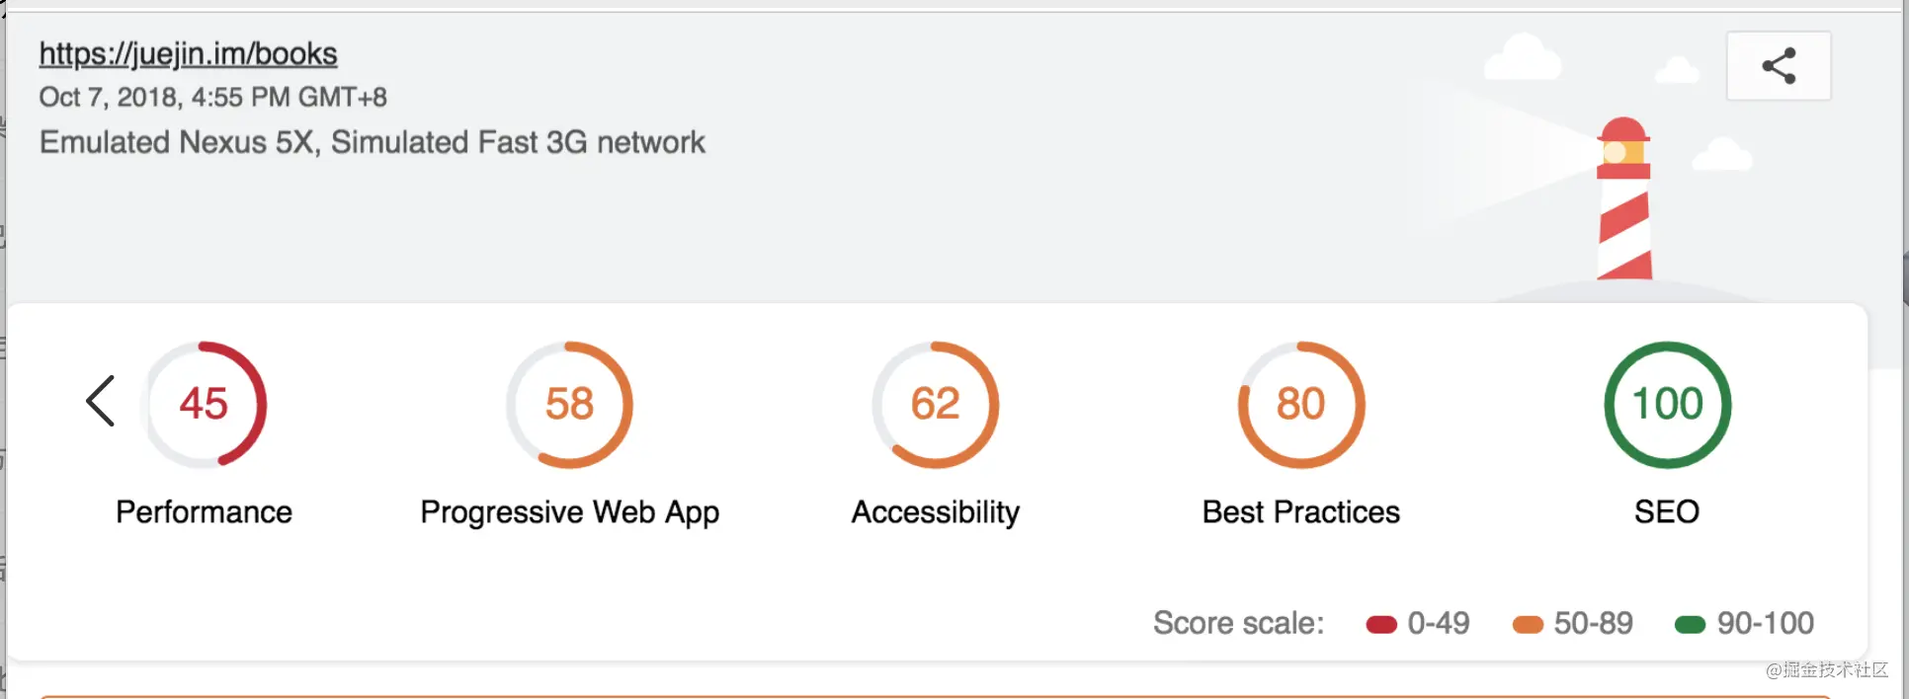This screenshot has width=1909, height=699.
Task: Click the left chevron arrow
Action: pyautogui.click(x=101, y=401)
